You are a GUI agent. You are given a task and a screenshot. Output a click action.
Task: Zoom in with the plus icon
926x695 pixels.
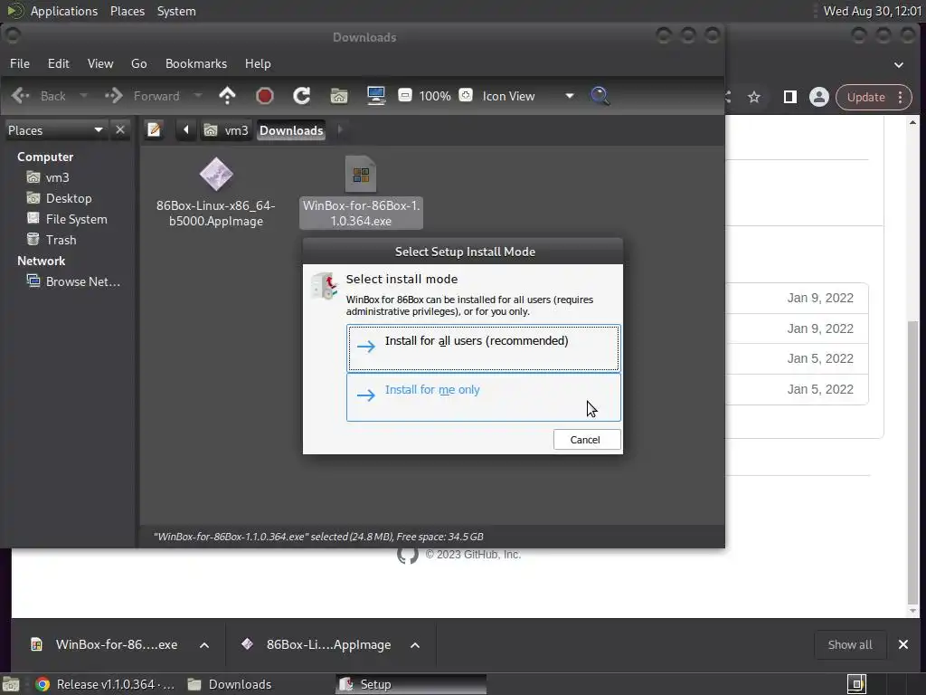pyautogui.click(x=466, y=95)
